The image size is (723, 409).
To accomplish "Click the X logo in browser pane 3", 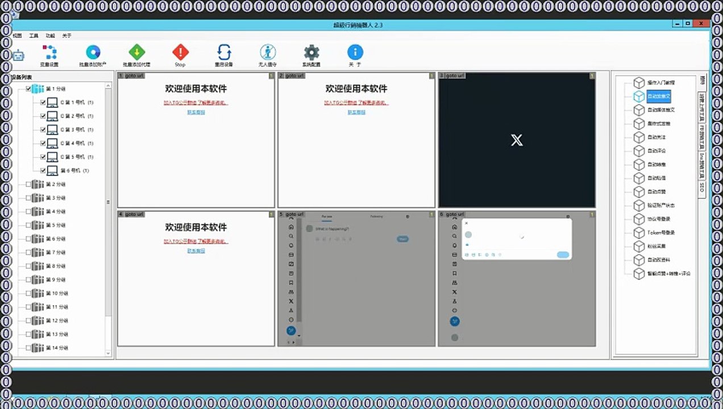I will point(517,140).
